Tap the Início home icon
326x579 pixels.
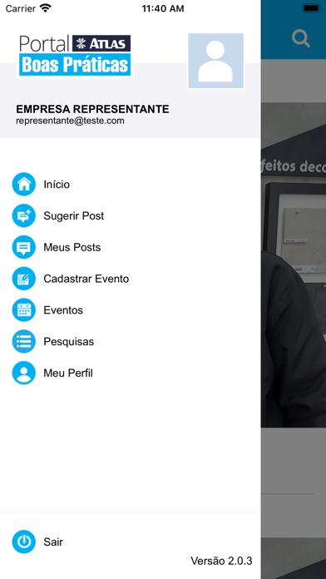point(24,184)
